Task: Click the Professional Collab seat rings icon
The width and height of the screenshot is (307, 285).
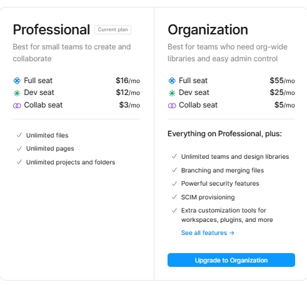Action: 17,106
